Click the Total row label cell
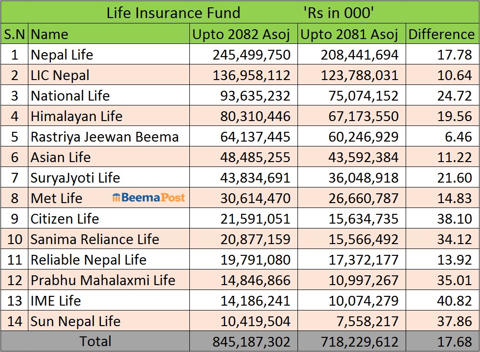 pos(95,341)
